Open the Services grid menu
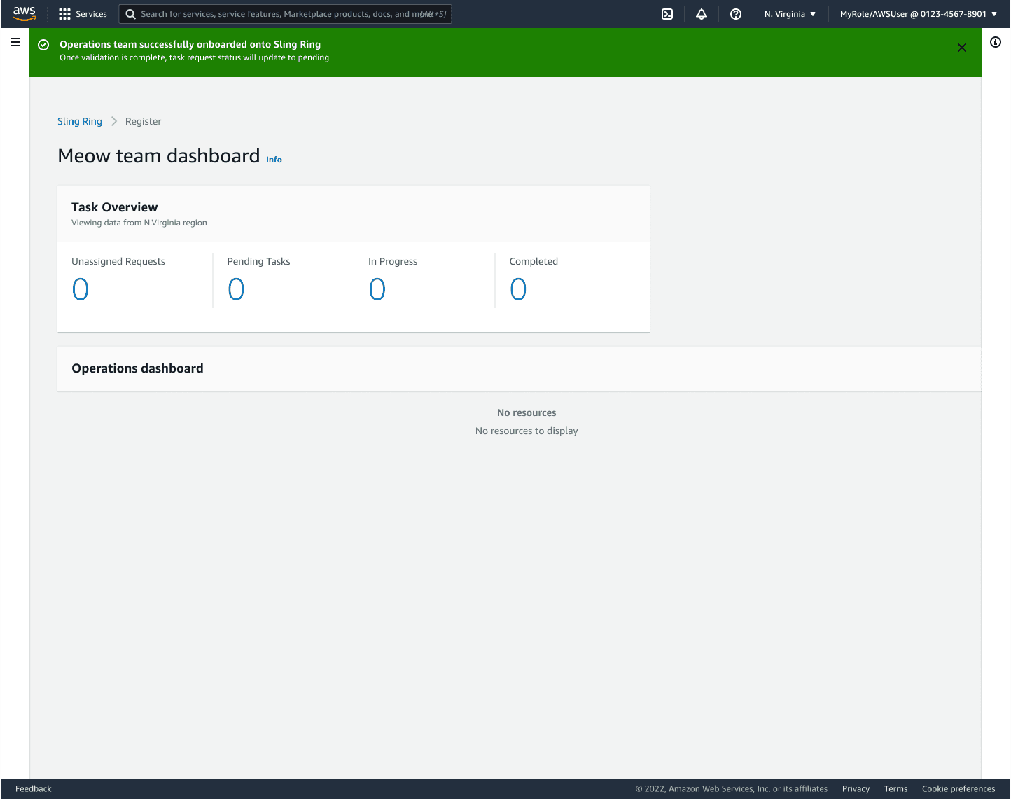This screenshot has height=799, width=1011. [64, 14]
